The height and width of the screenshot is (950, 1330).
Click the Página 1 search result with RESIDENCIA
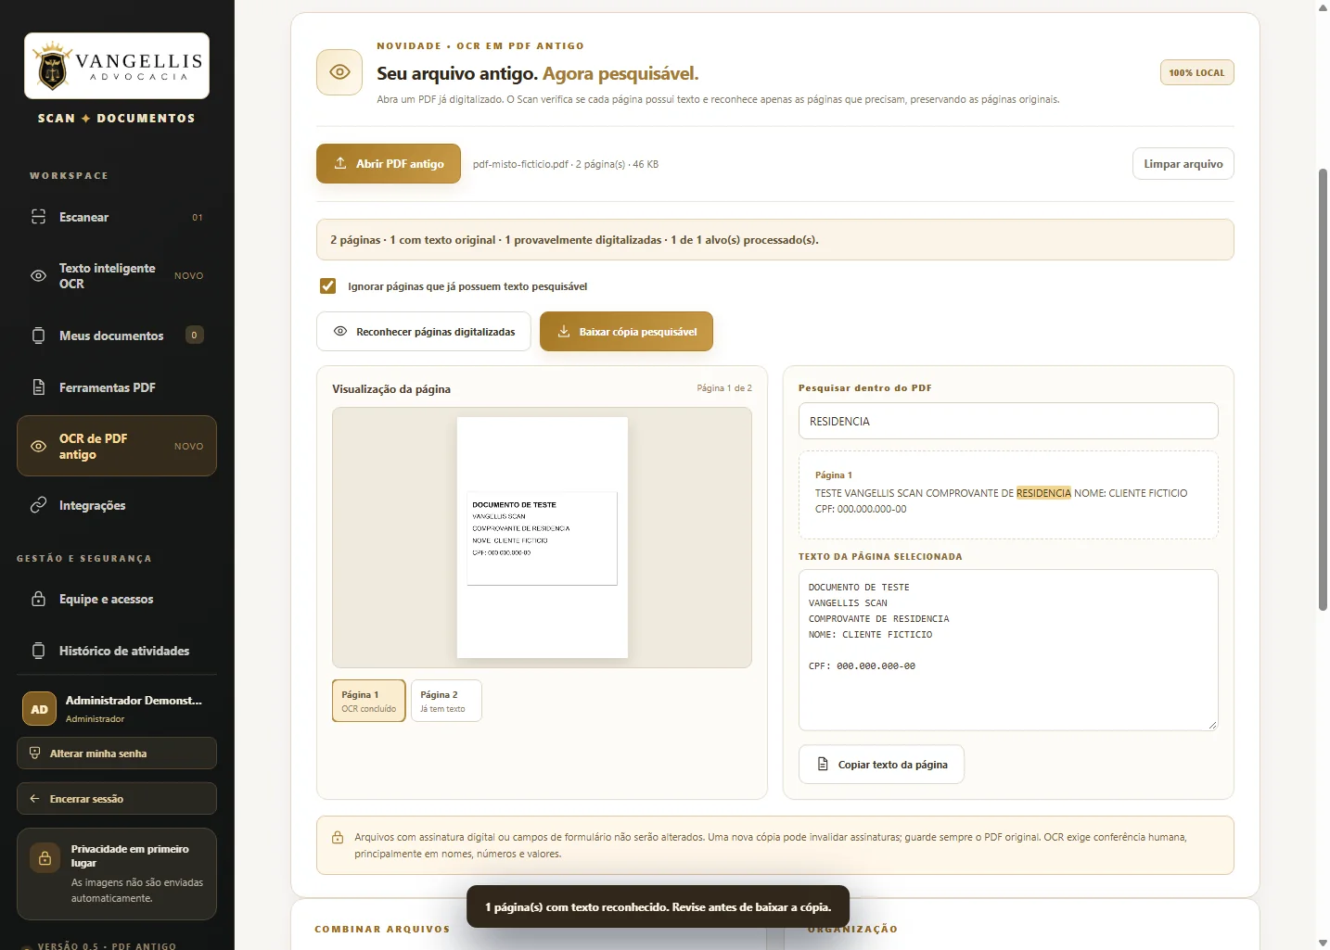tap(1008, 495)
